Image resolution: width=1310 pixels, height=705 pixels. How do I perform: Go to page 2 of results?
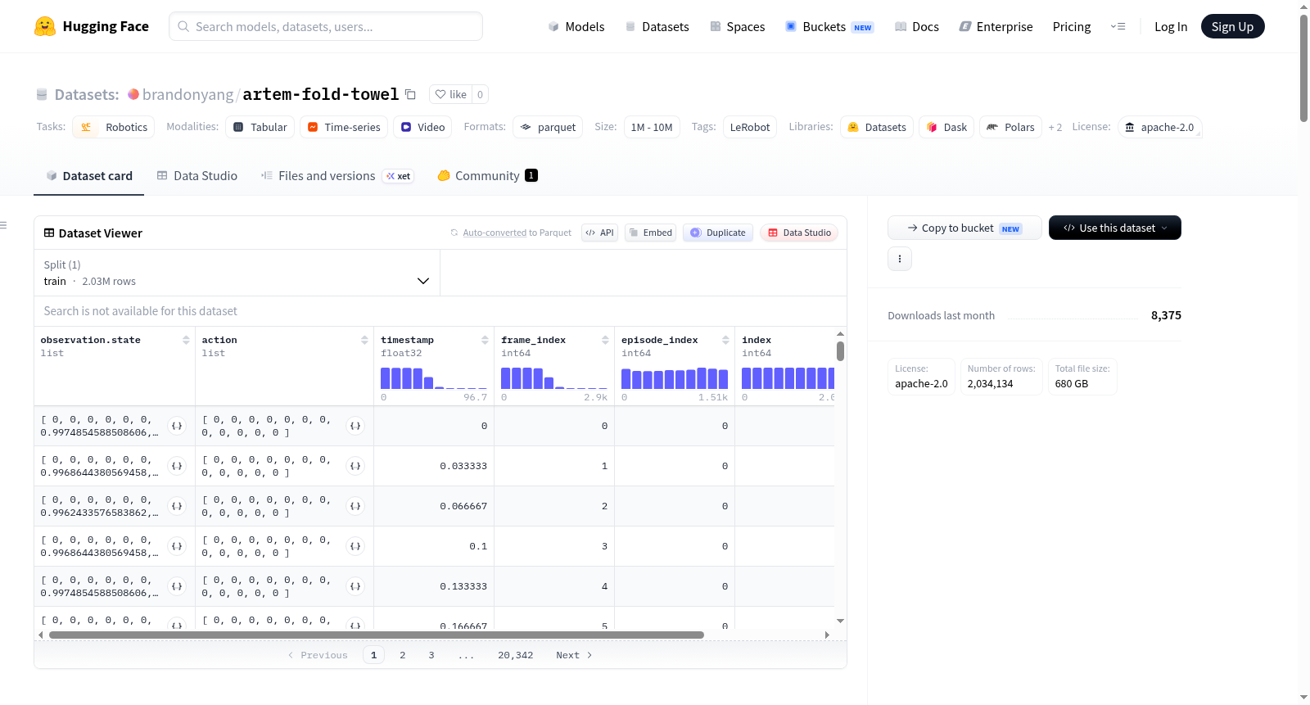coord(402,655)
